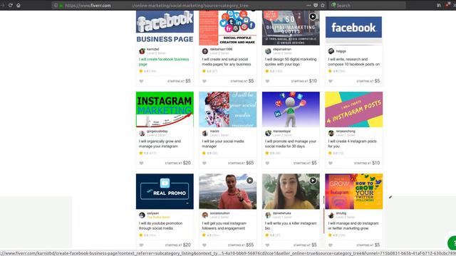Heart the instagram or twitter marketing gig

[x=331, y=245]
